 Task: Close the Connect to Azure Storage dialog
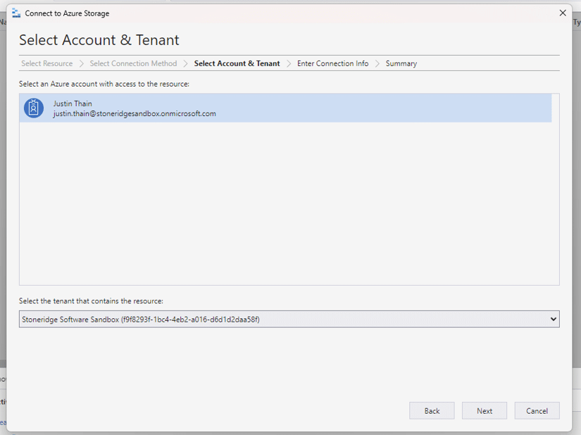pos(563,13)
